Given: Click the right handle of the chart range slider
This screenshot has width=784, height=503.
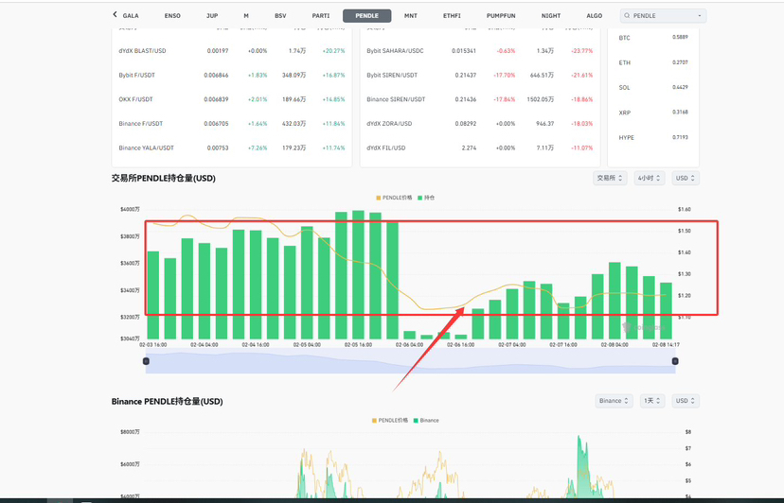Looking at the screenshot, I should pos(674,363).
